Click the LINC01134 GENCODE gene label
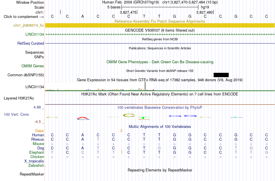 tap(34, 34)
